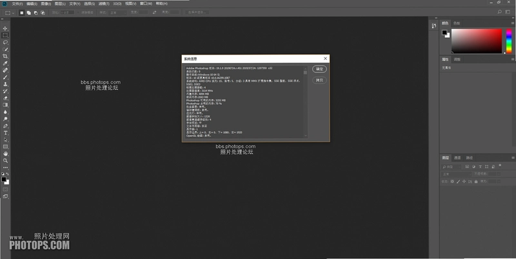Open blend mode dropdown in Layers panel
516x259 pixels.
point(457,174)
